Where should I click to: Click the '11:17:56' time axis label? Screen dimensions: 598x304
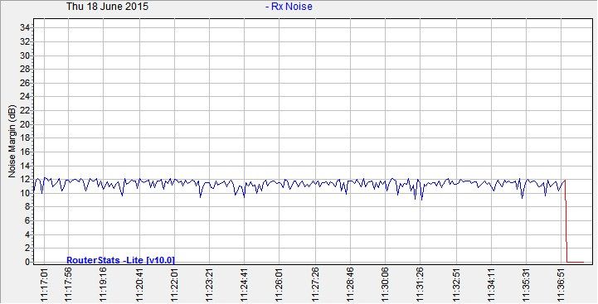click(69, 284)
